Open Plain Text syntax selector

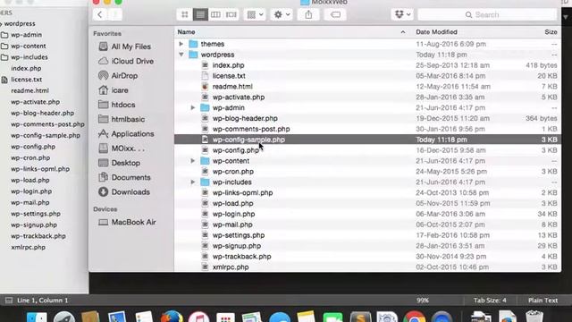click(x=543, y=301)
